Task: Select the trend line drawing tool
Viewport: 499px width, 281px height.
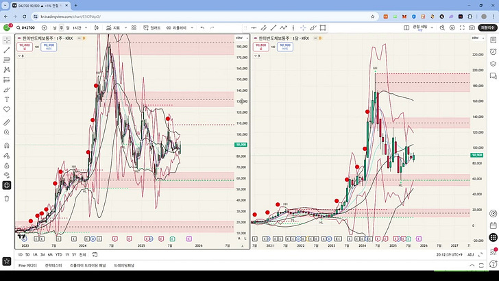Action: 7,50
